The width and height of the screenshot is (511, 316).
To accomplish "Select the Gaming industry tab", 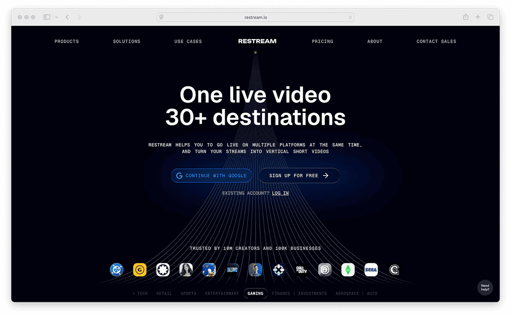I will (255, 293).
